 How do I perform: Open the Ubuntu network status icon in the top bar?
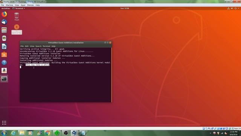[229, 8]
